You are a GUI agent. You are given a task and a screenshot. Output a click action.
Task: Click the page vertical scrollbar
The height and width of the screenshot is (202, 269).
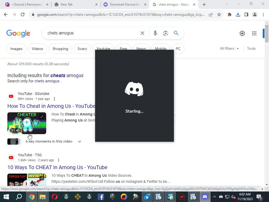tap(267, 33)
